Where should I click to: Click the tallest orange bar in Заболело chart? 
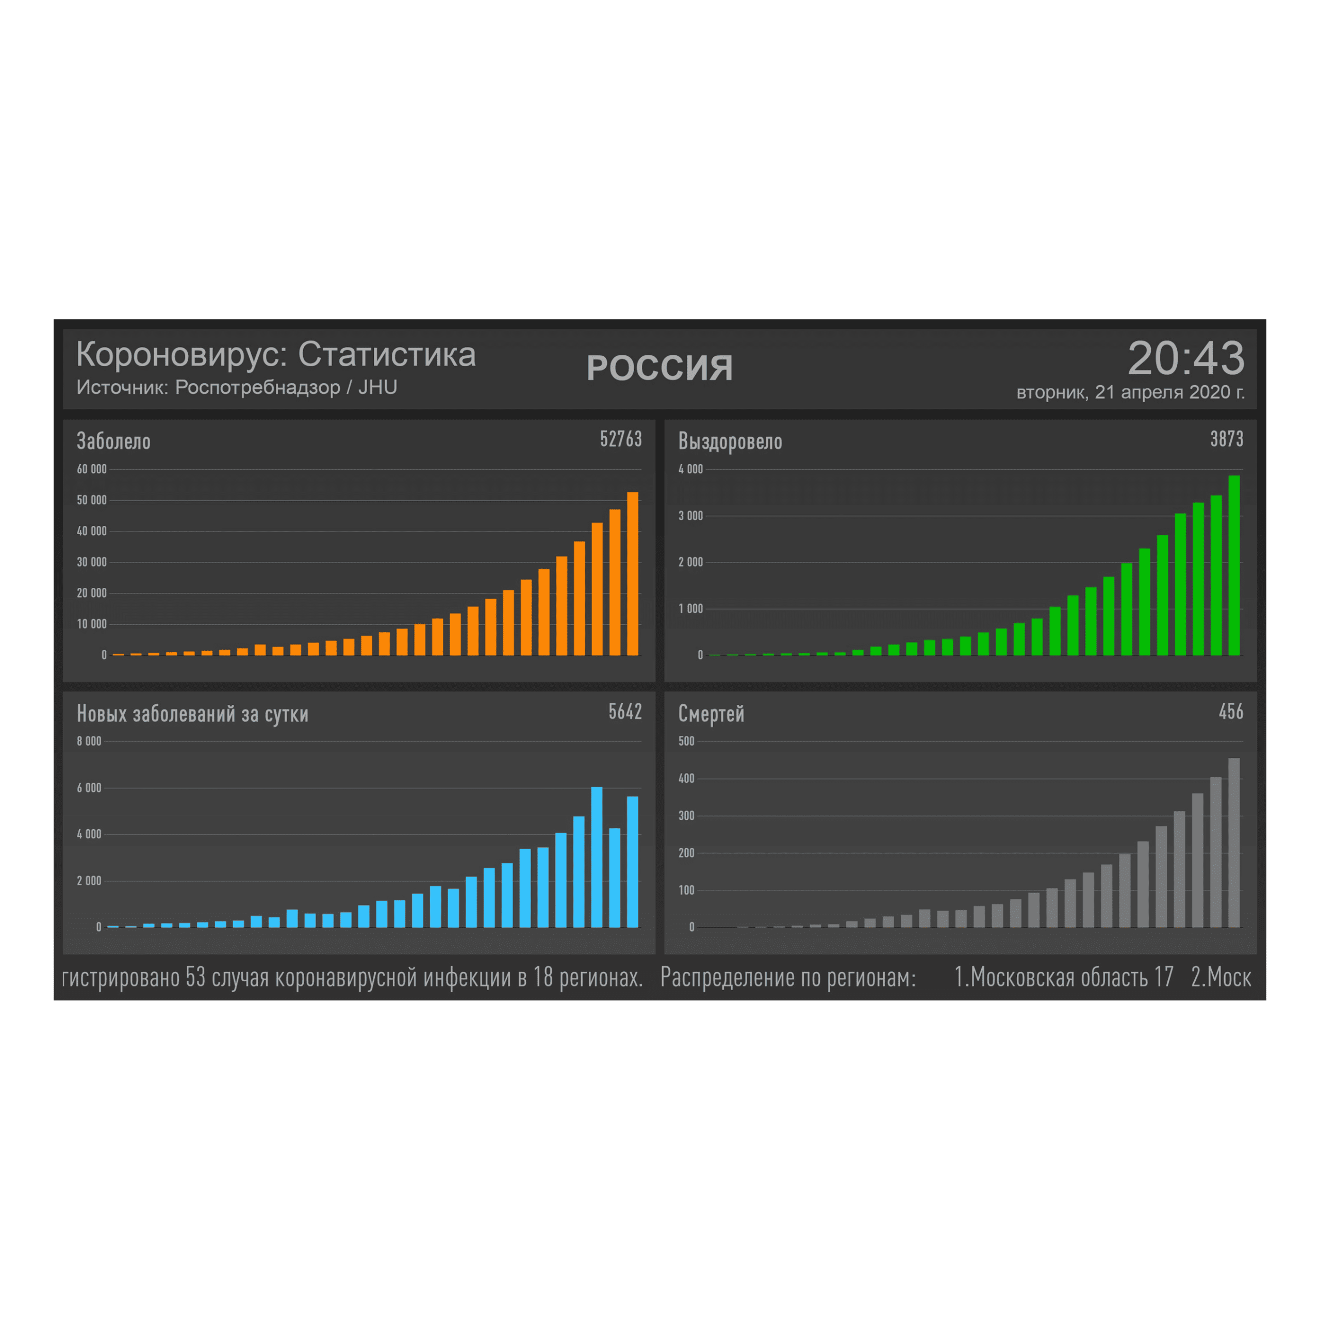pyautogui.click(x=633, y=574)
